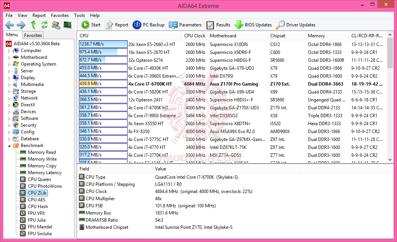This screenshot has width=397, height=242.
Task: Select the CPU AES benchmark
Action: coord(37,200)
